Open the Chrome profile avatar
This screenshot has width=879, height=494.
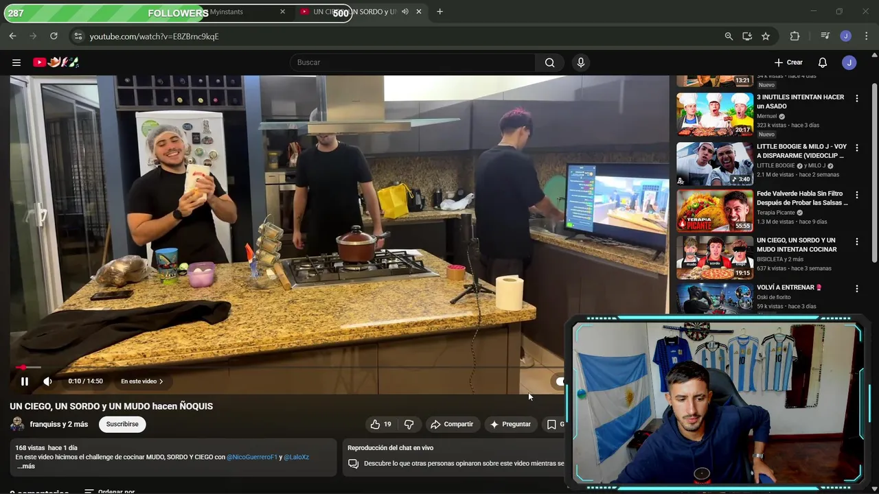[x=846, y=36]
